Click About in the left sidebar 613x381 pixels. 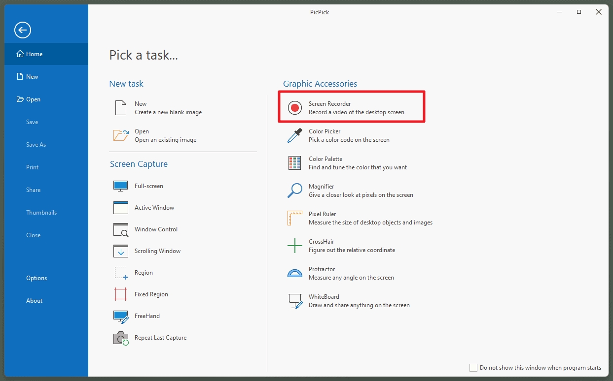tap(35, 301)
